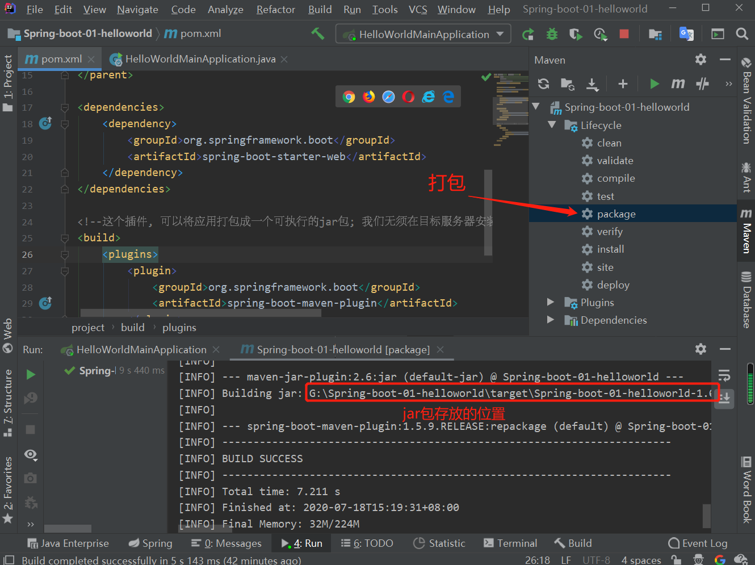Screen dimensions: 755x565
Task: Toggle the Maven tool window stripe
Action: point(746,231)
